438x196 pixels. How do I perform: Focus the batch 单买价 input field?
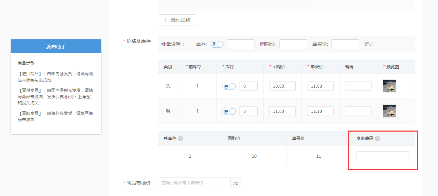click(x=345, y=44)
